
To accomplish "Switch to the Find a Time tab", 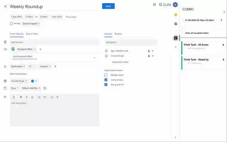I will [x=32, y=34].
